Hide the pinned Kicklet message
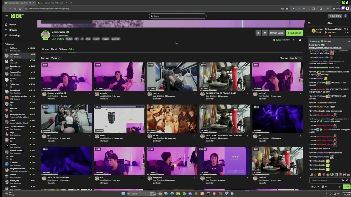351x197 pixels. click(x=349, y=41)
